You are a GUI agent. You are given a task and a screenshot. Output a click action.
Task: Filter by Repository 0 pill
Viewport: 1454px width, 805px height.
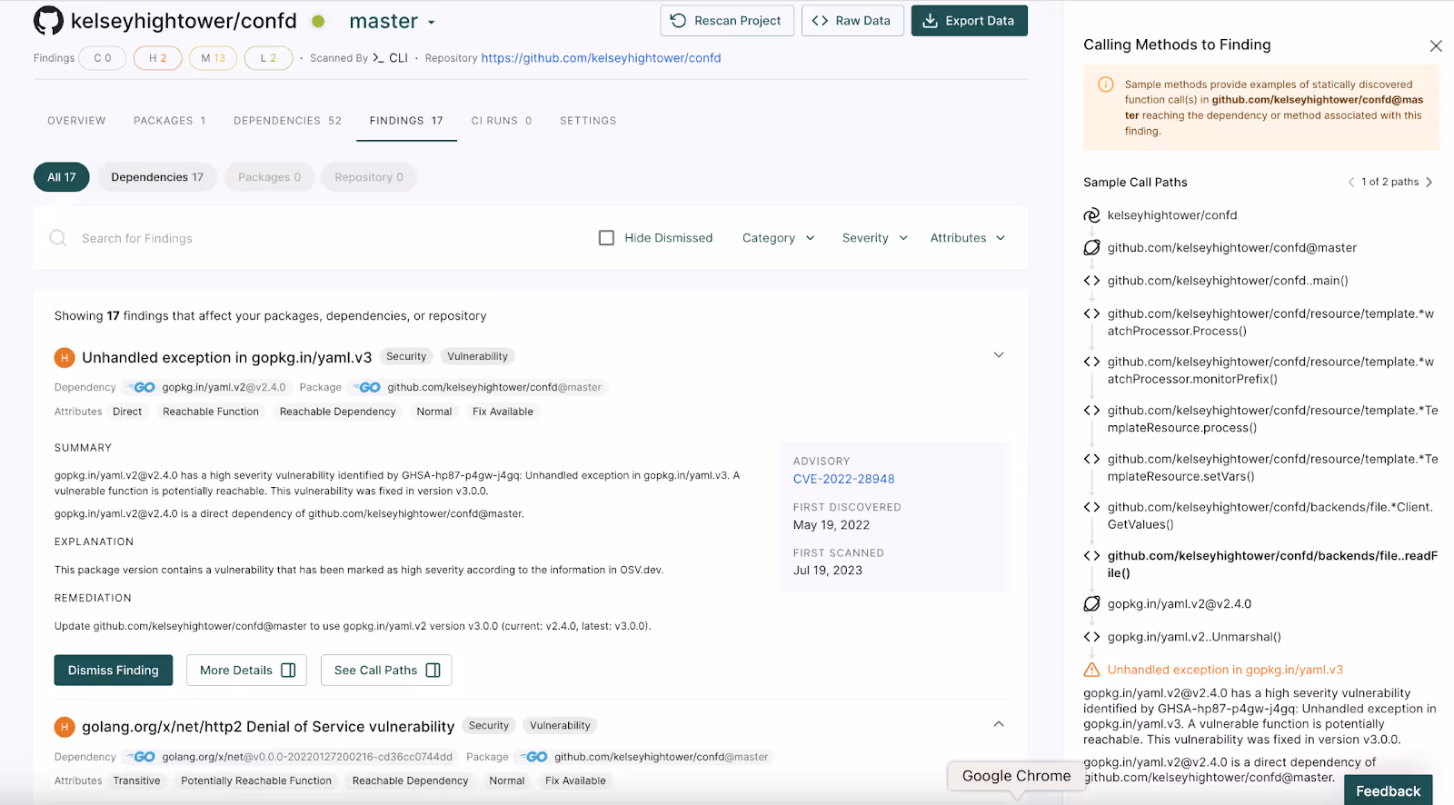coord(369,177)
